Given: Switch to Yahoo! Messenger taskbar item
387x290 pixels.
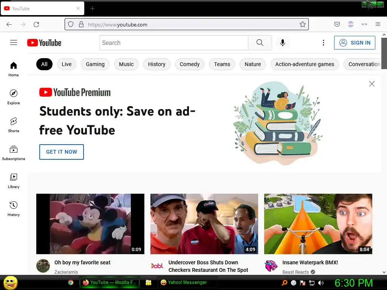Looking at the screenshot, I should pos(187,282).
